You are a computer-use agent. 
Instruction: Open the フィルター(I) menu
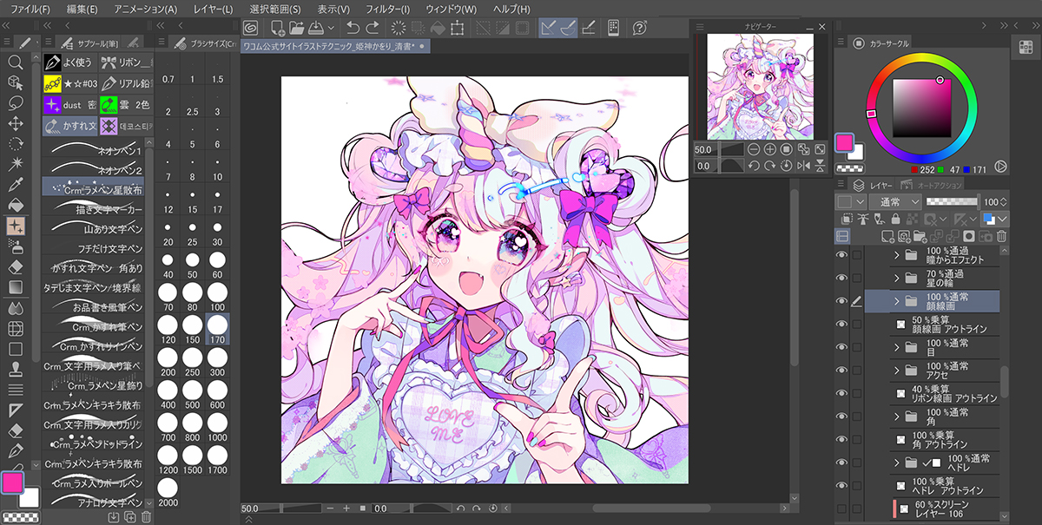[389, 9]
